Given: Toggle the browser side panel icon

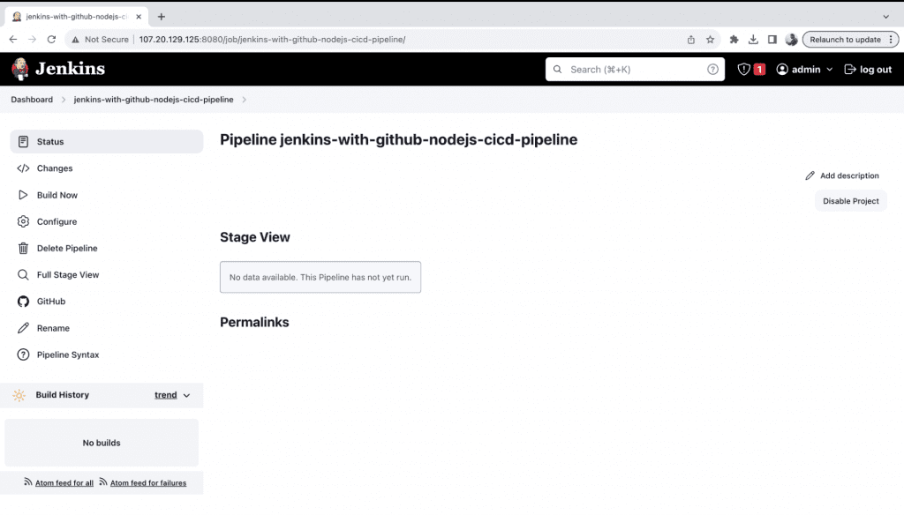Looking at the screenshot, I should [x=772, y=39].
